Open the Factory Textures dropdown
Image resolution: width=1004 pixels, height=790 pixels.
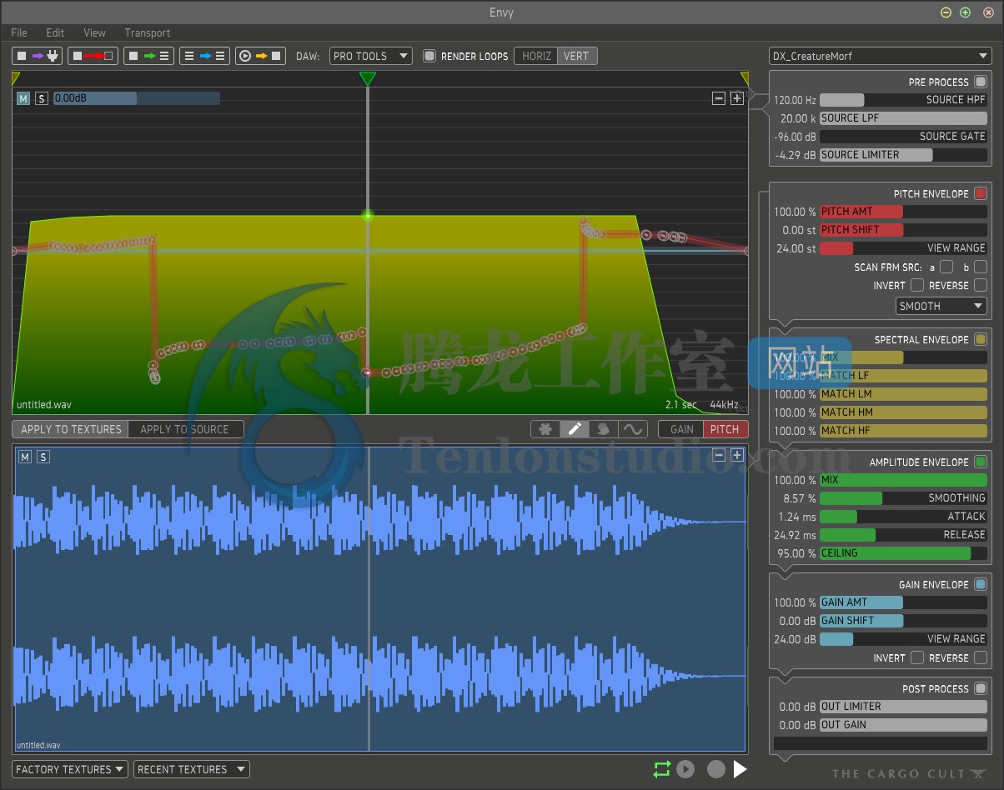coord(70,769)
